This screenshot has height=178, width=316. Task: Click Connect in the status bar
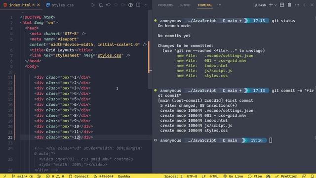79,176
